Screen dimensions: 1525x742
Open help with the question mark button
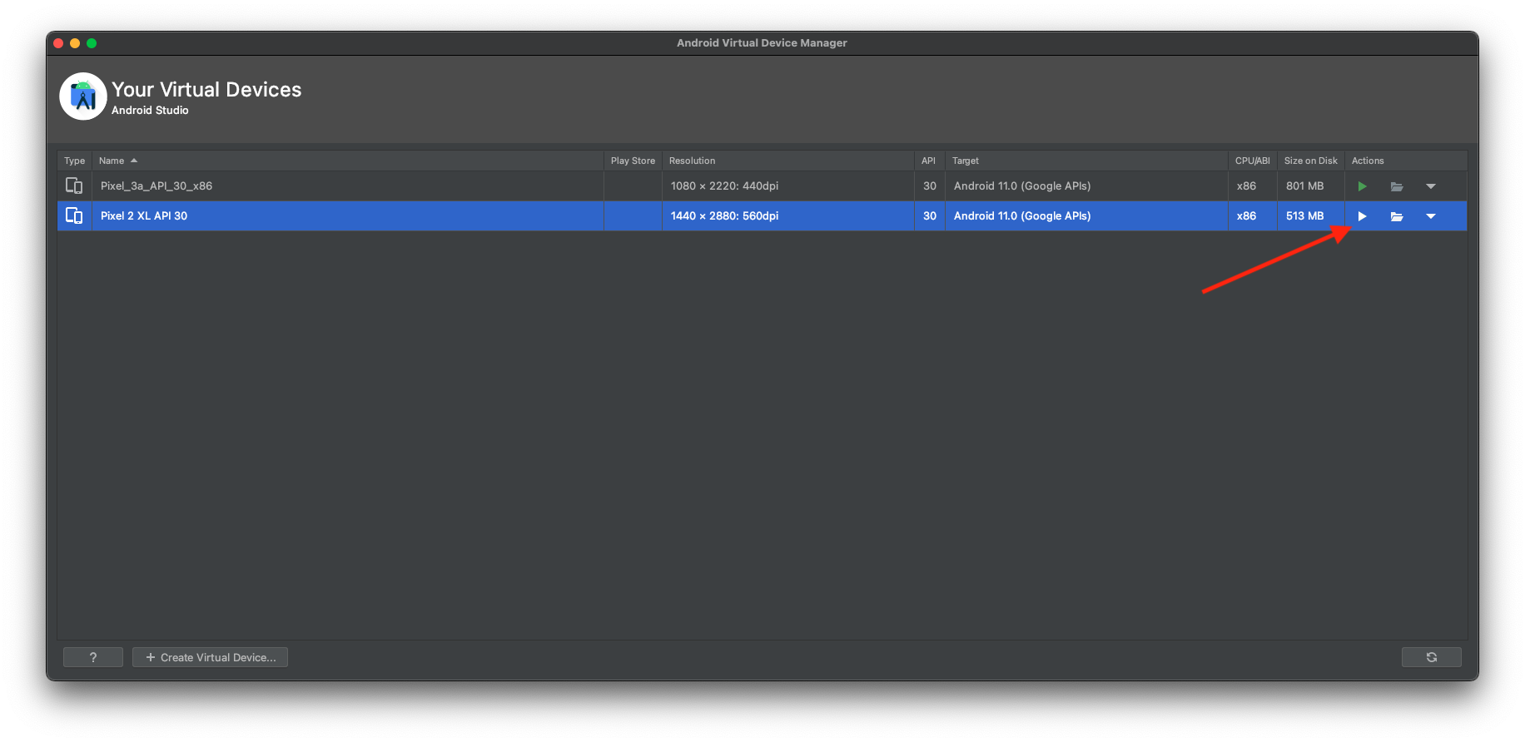point(93,657)
